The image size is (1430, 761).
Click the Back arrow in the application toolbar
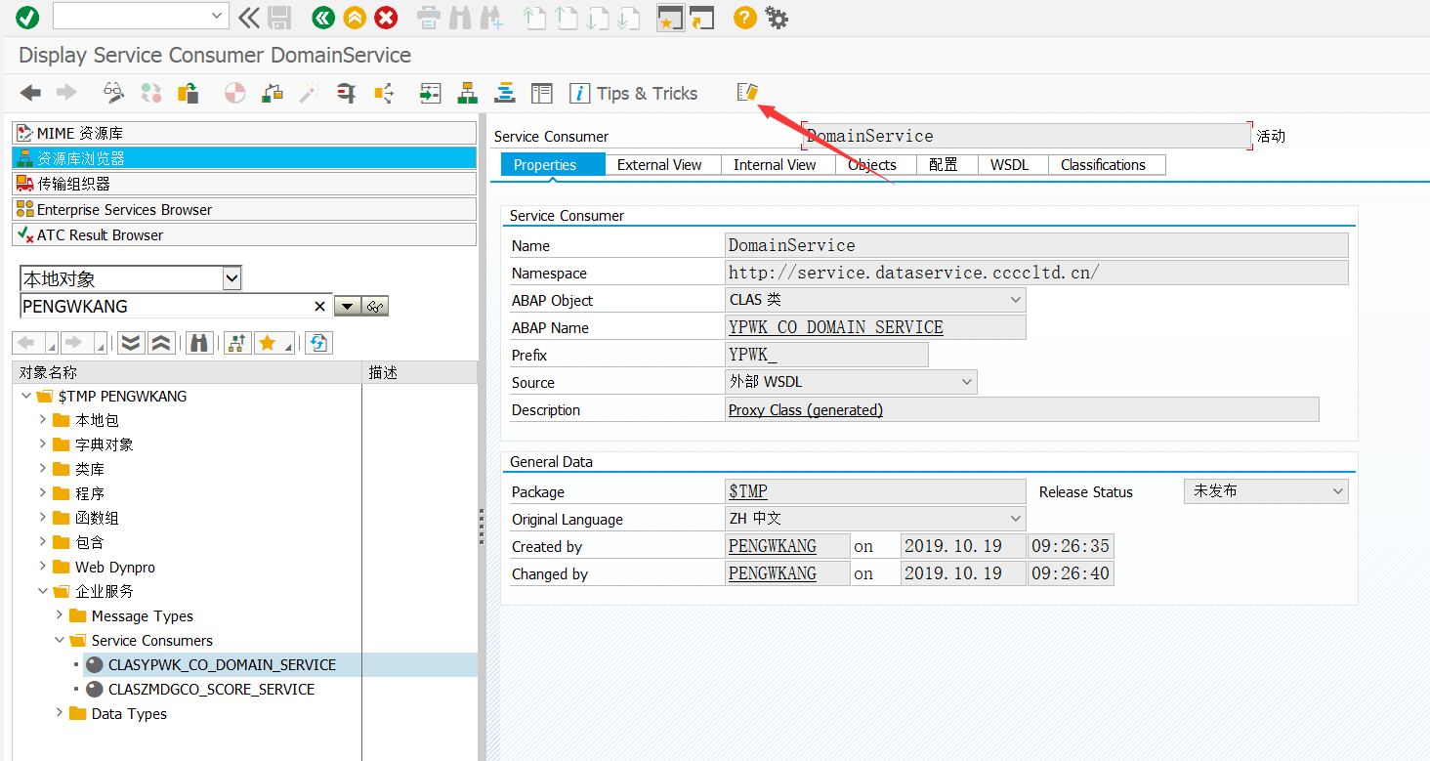(29, 92)
